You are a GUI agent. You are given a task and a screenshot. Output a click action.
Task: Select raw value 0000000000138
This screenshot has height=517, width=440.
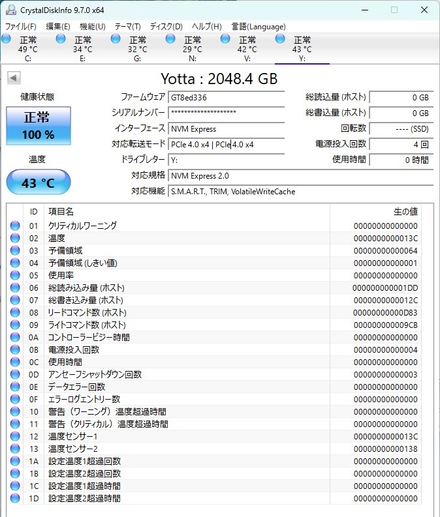386,449
